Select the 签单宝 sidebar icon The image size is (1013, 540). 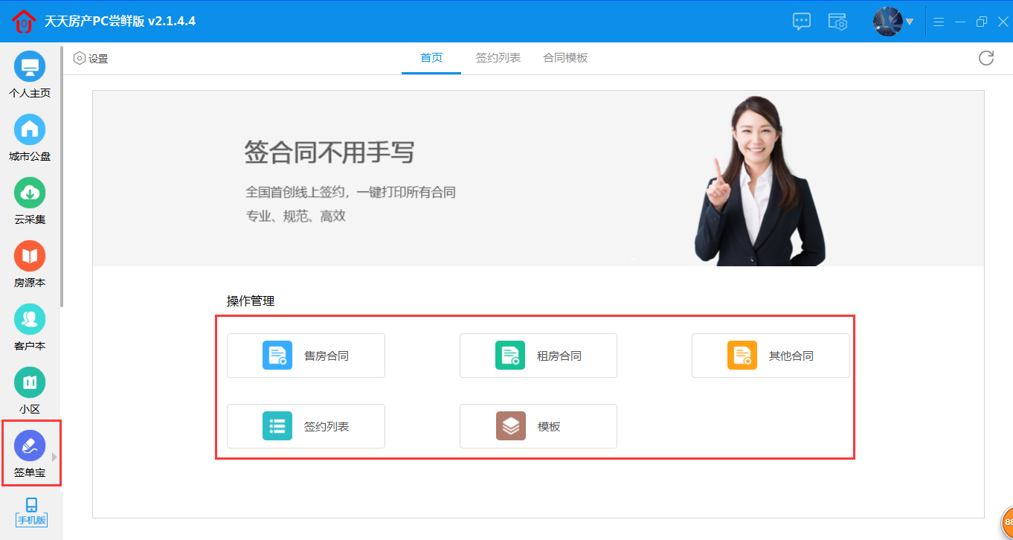coord(30,446)
